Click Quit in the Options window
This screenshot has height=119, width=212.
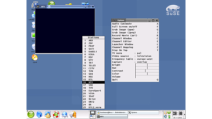(x=115, y=80)
